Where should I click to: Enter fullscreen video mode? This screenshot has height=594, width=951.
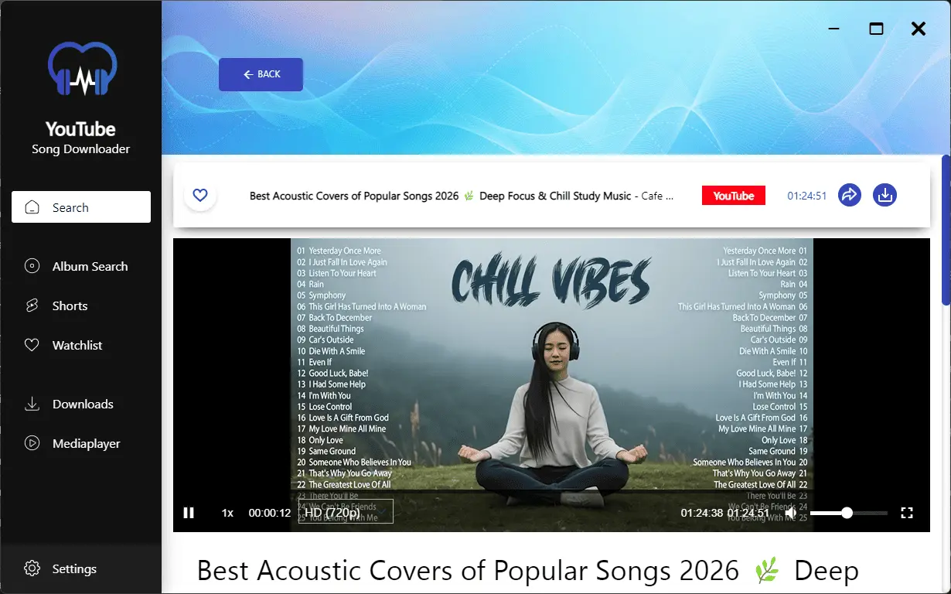pyautogui.click(x=908, y=513)
